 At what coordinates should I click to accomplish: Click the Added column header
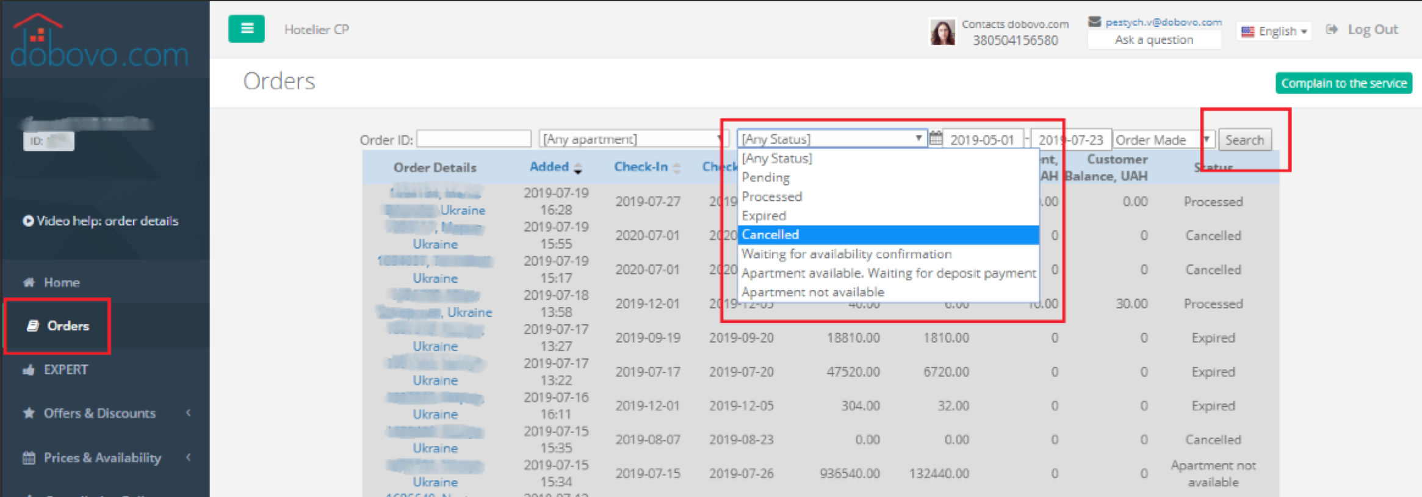pyautogui.click(x=549, y=167)
